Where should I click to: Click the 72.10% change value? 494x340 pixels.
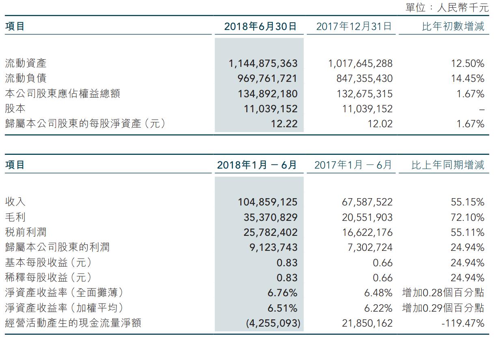click(468, 217)
